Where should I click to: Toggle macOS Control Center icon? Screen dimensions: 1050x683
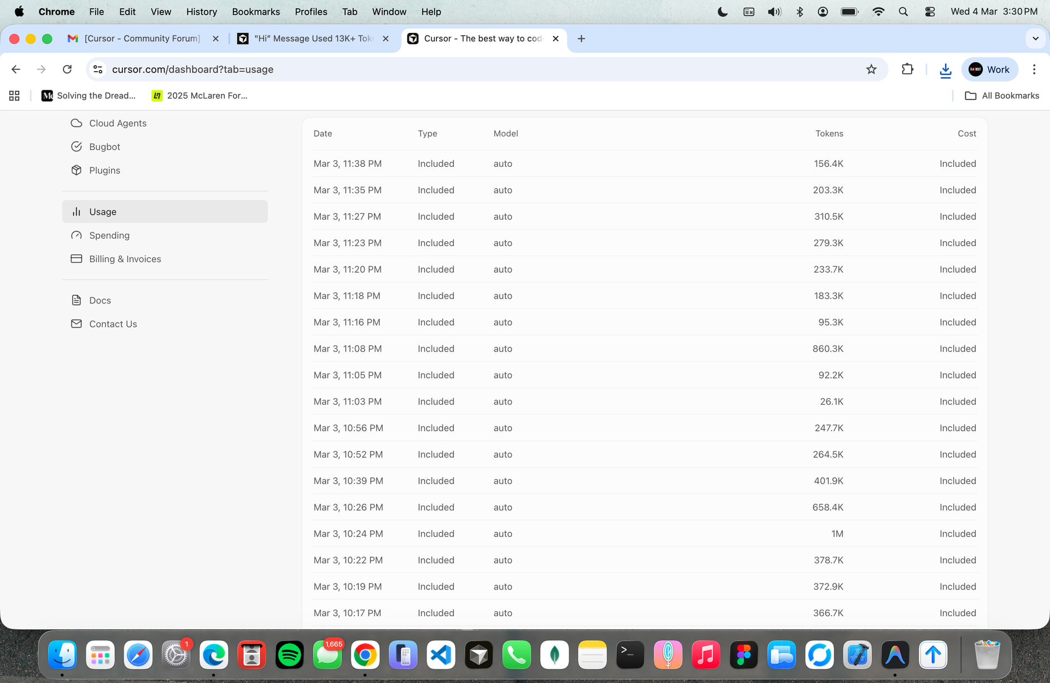click(x=930, y=11)
